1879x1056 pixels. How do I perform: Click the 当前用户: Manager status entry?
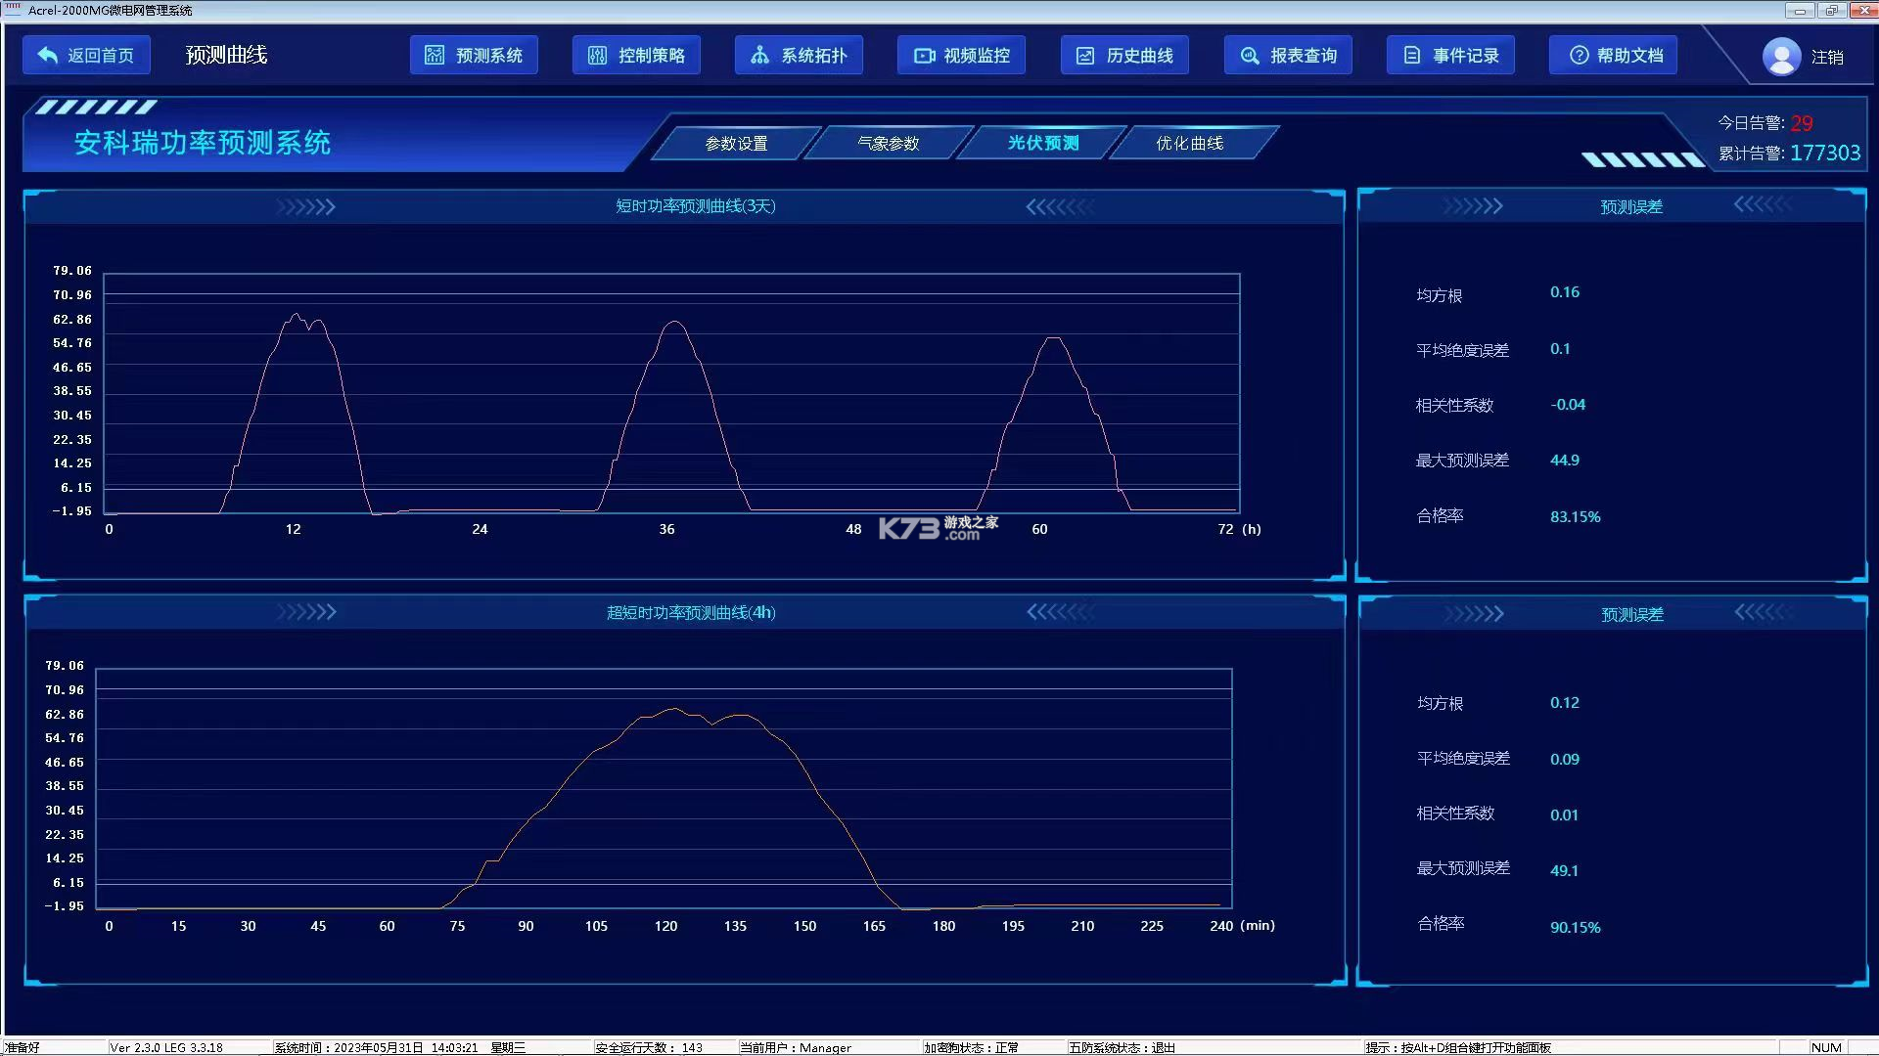point(795,1047)
